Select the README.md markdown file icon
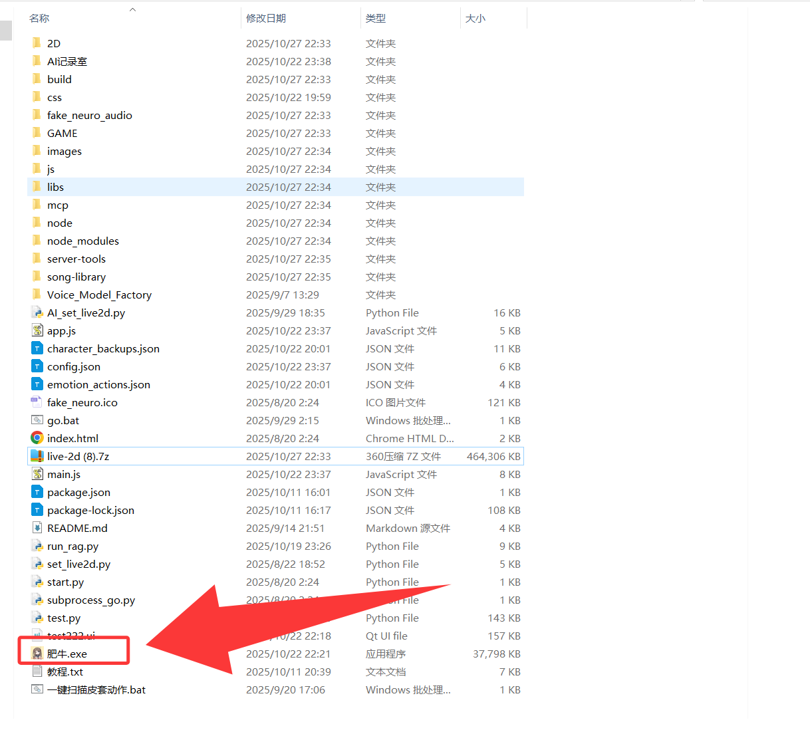This screenshot has height=738, width=810. click(x=37, y=528)
